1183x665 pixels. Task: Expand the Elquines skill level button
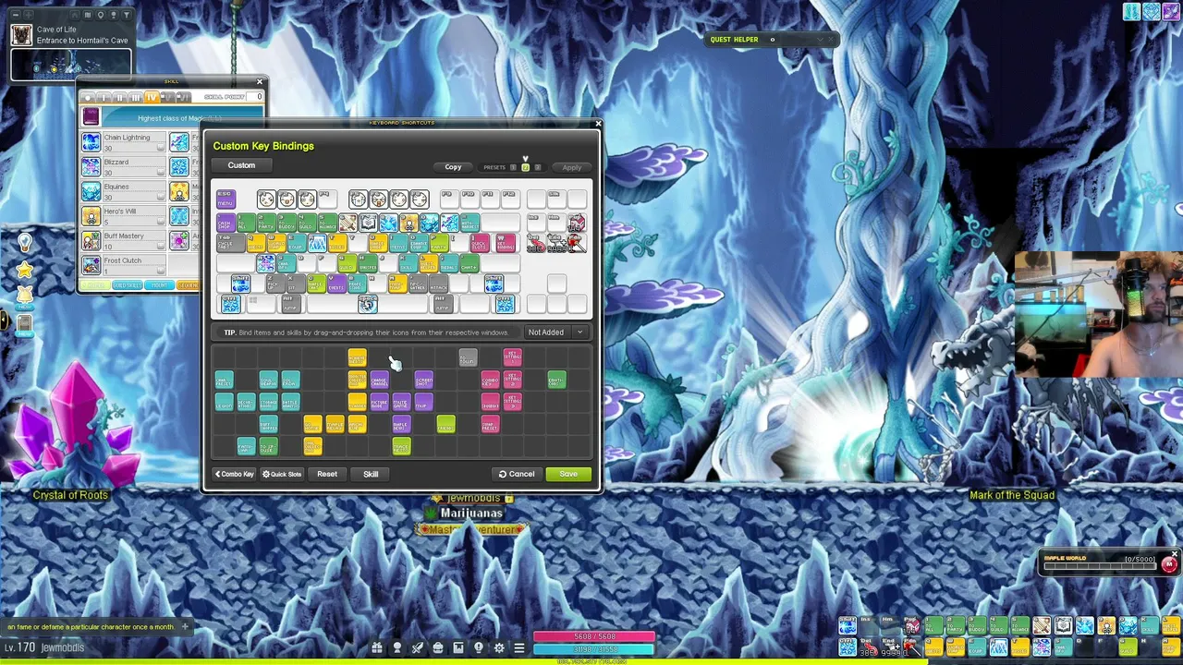point(161,198)
